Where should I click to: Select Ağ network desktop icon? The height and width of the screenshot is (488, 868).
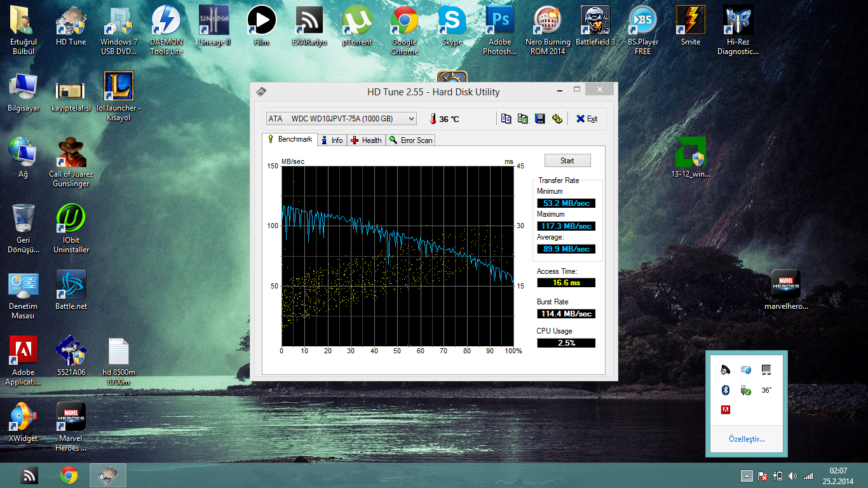pos(24,158)
